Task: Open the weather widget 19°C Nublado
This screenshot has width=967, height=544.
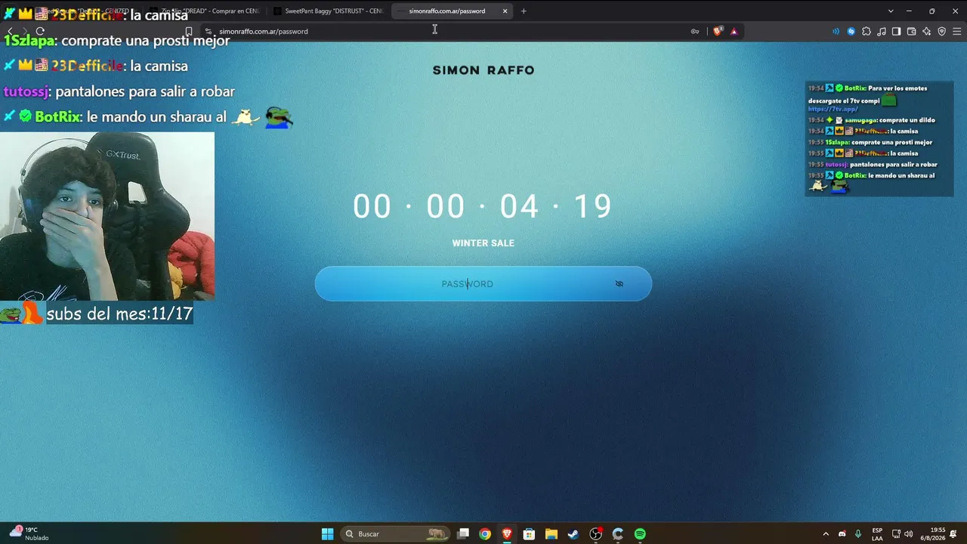Action: (x=29, y=533)
